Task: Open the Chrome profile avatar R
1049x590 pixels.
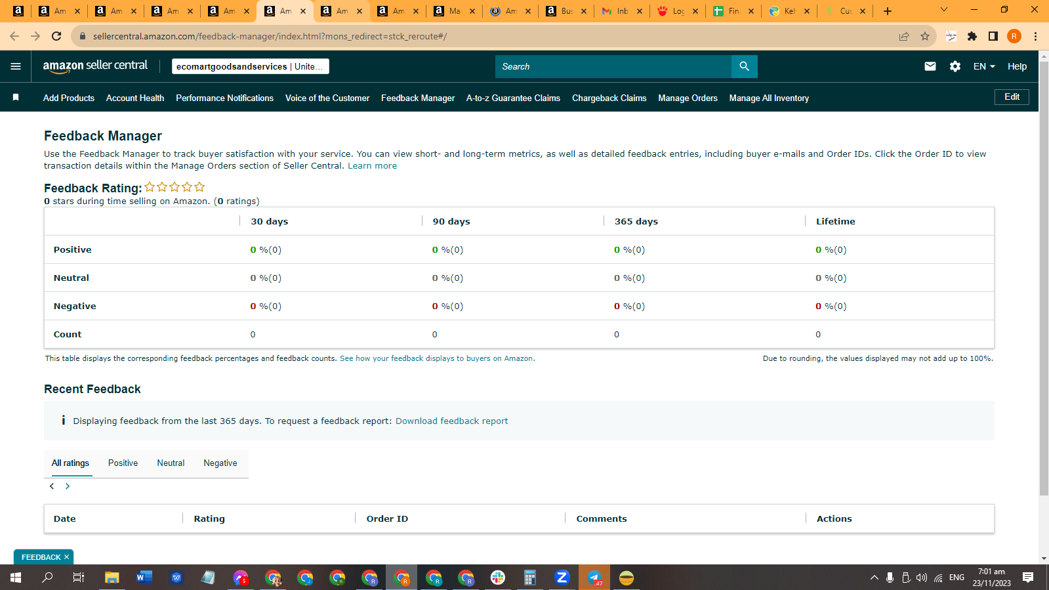Action: [x=1014, y=36]
